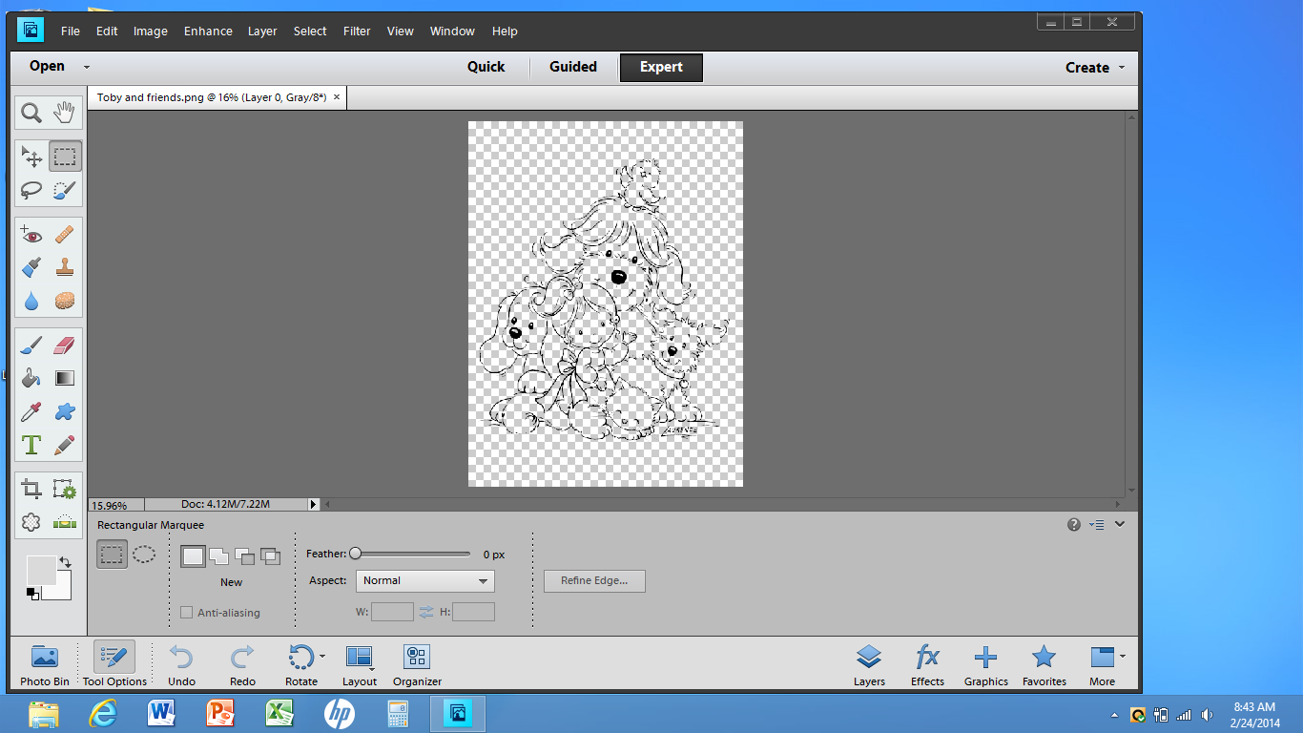Screen dimensions: 1303x733
Task: Select the Hand tool
Action: click(64, 114)
